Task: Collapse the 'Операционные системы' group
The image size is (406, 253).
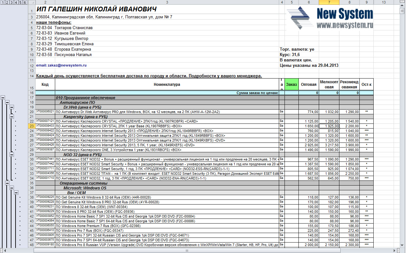Action: [x=7, y=183]
